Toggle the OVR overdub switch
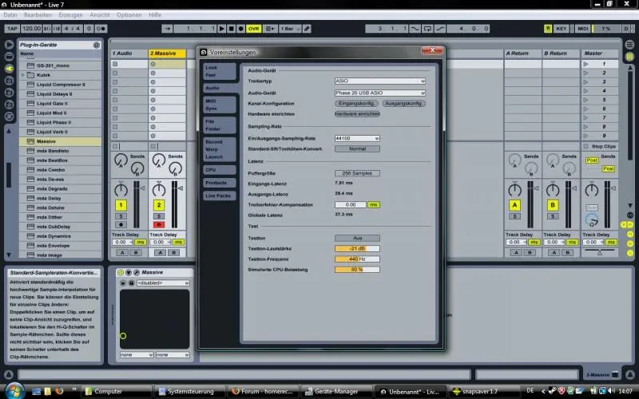 pos(253,29)
